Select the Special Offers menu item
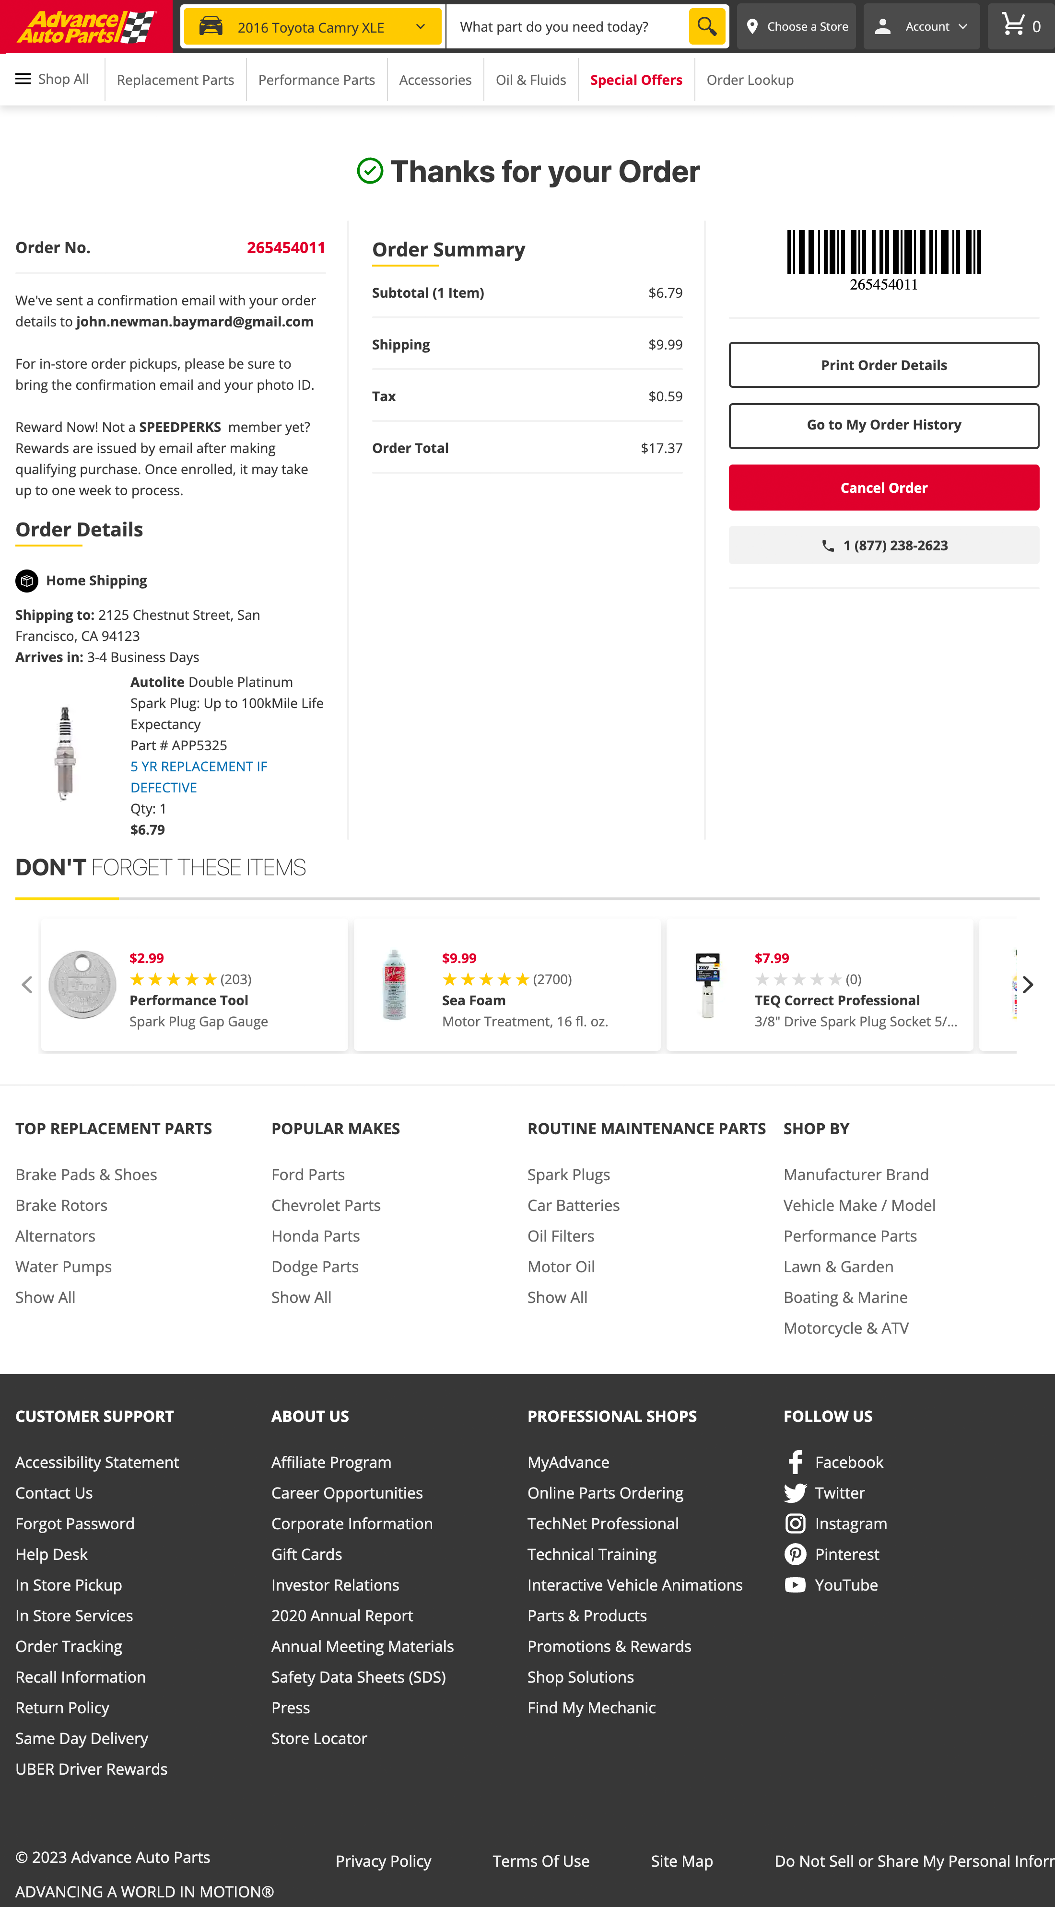 (x=636, y=79)
